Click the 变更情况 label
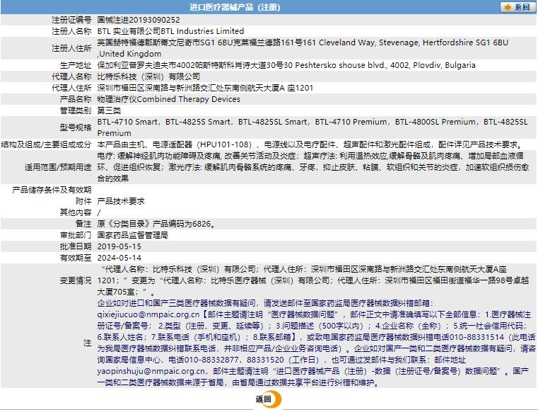The image size is (538, 410). point(76,280)
